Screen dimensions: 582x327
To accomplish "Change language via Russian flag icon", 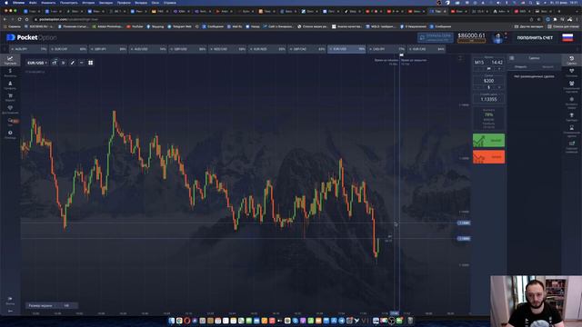I will tap(567, 37).
